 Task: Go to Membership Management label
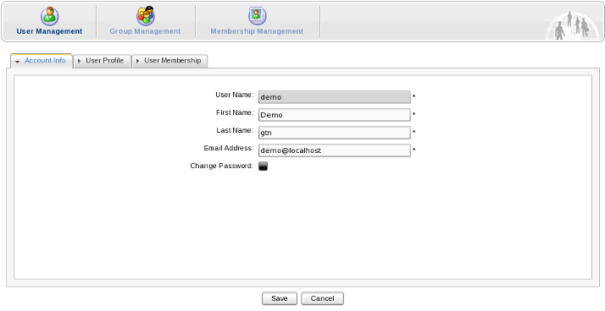[x=257, y=31]
